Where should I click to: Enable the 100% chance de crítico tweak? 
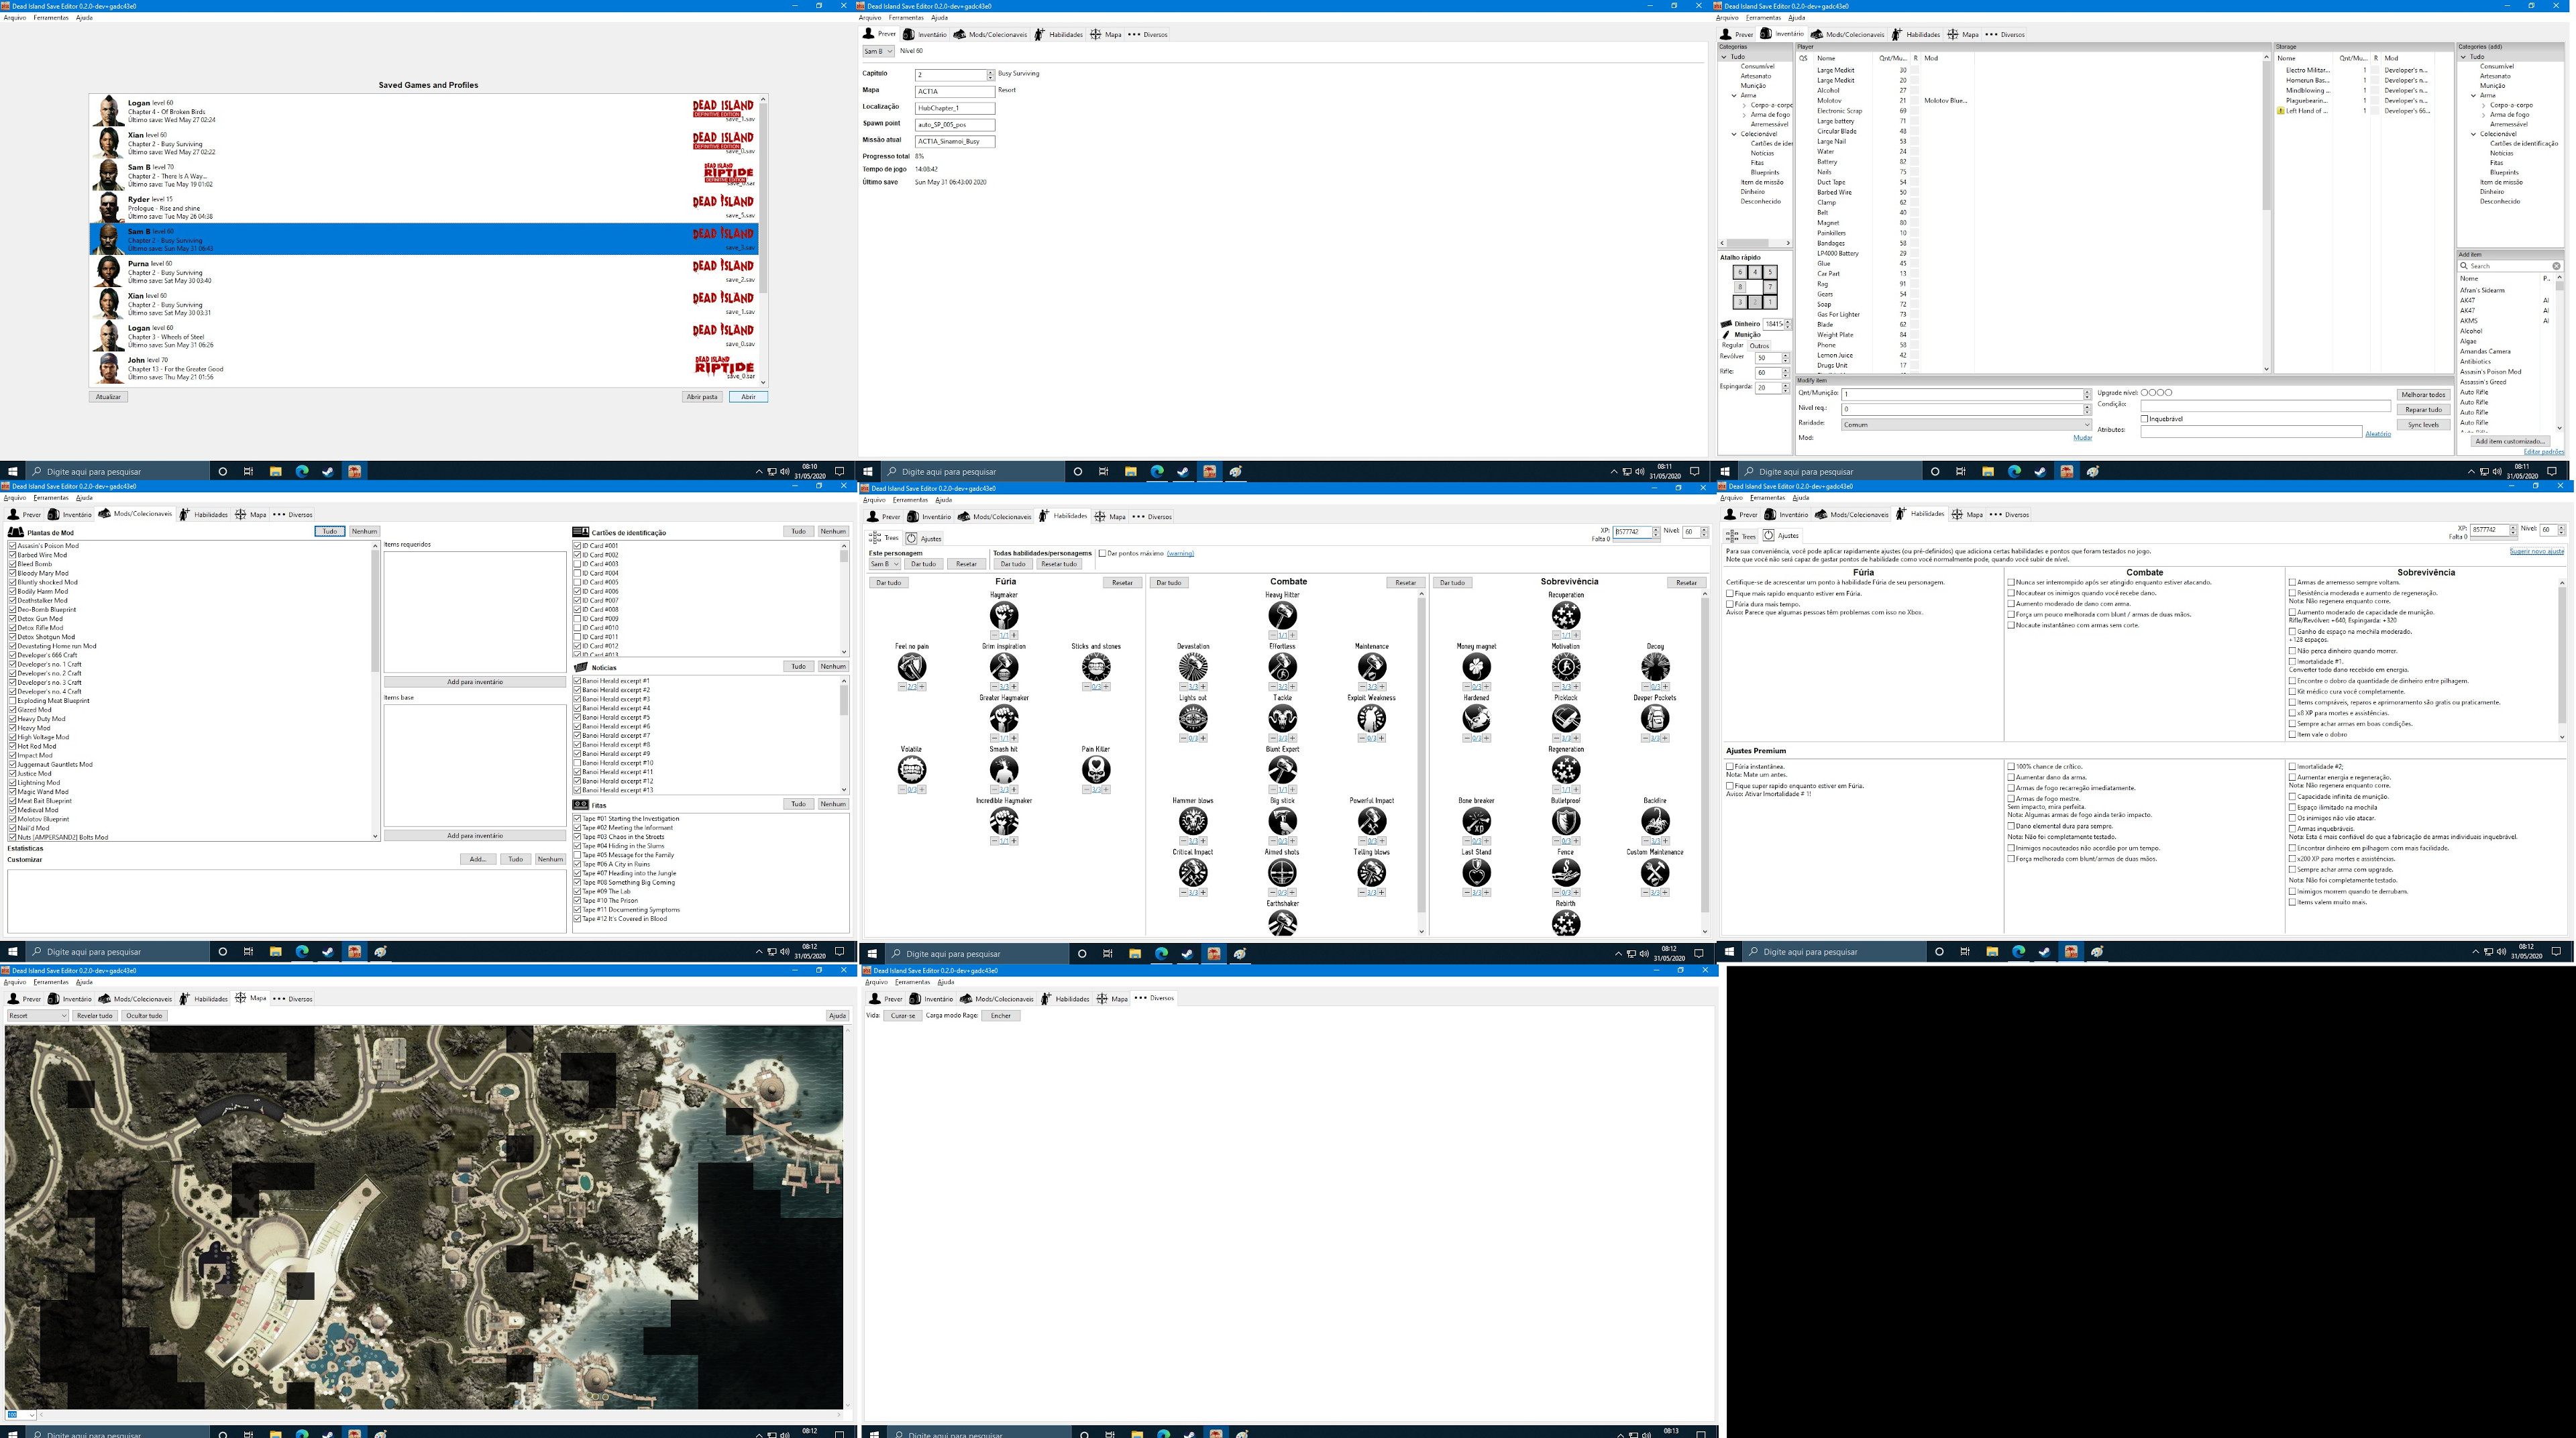pyautogui.click(x=2011, y=767)
